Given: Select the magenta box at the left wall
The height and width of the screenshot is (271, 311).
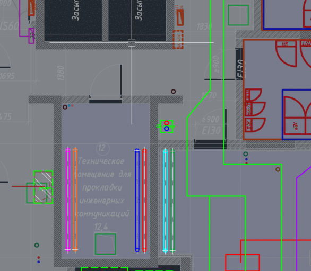Looking at the screenshot, I should (31, 36).
